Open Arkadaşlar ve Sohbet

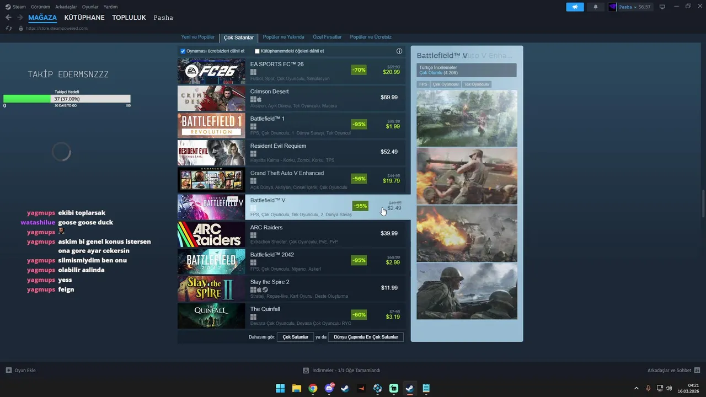tap(673, 371)
